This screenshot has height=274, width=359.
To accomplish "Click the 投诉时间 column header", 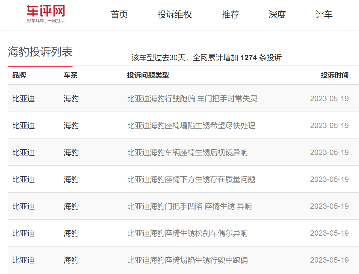I will pos(334,75).
